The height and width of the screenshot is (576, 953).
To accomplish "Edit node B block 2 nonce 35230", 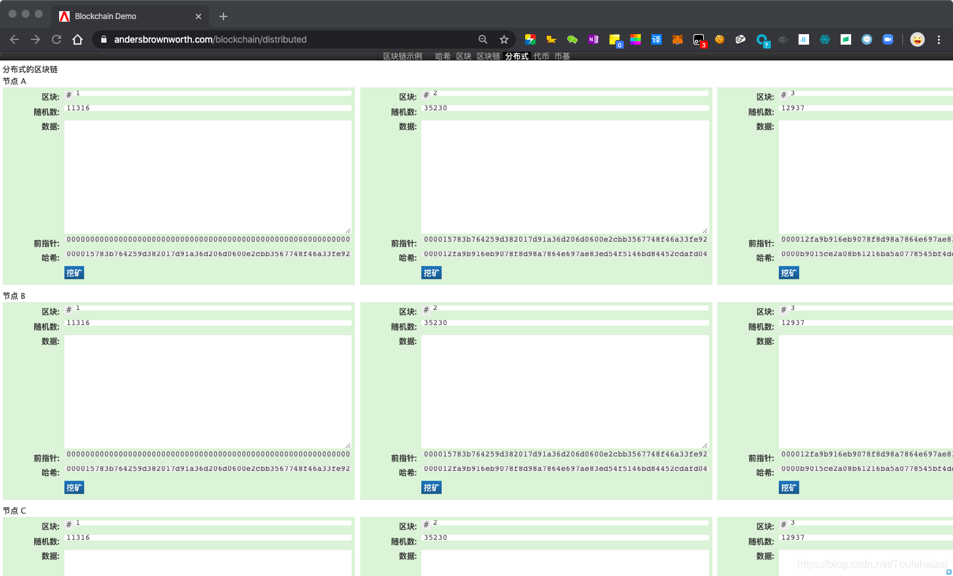I will [565, 322].
